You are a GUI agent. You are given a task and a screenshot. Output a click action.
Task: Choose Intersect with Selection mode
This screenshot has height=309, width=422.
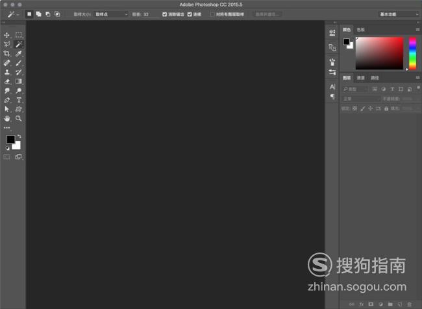coord(57,14)
